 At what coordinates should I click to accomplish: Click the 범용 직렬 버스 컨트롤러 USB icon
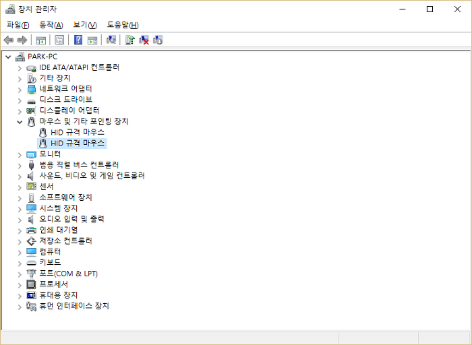31,165
